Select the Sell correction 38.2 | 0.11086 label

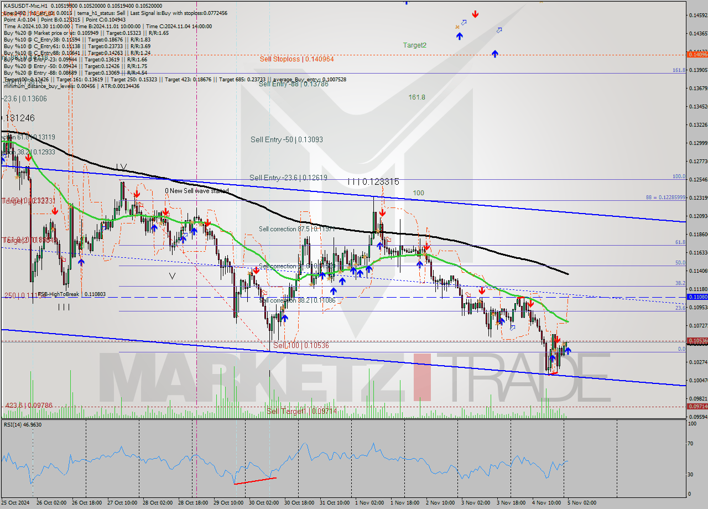(x=297, y=300)
